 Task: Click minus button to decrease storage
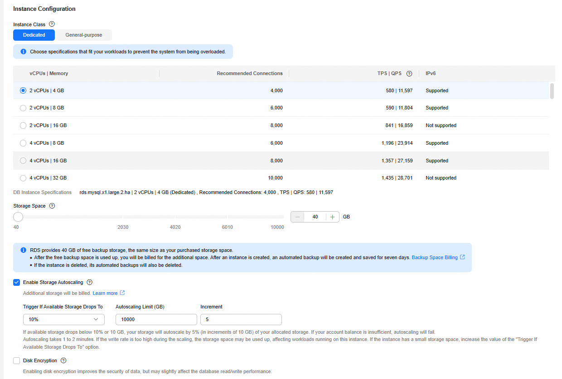point(298,217)
